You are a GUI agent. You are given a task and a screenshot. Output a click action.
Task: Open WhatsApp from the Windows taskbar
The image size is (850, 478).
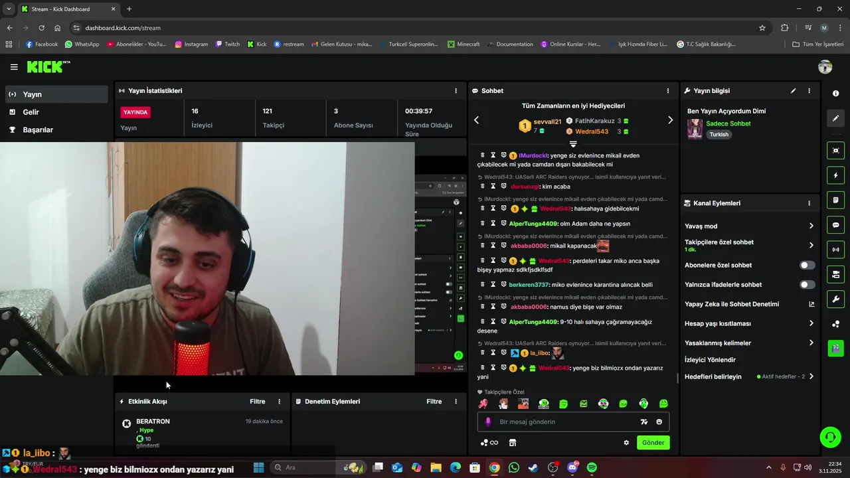point(514,467)
